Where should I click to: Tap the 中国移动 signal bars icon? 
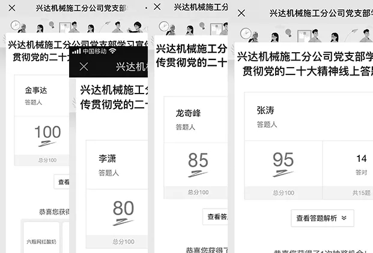pos(76,52)
